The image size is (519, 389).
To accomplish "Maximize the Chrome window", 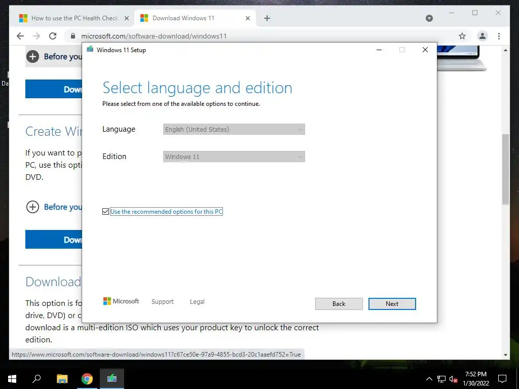I will coord(475,13).
